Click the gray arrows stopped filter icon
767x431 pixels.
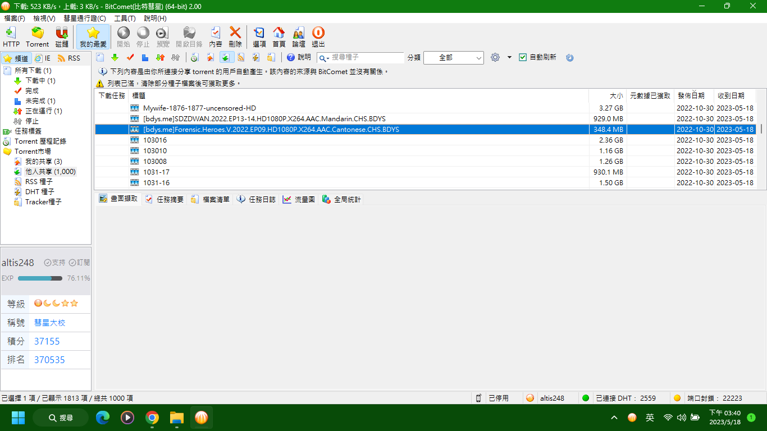[x=175, y=57]
